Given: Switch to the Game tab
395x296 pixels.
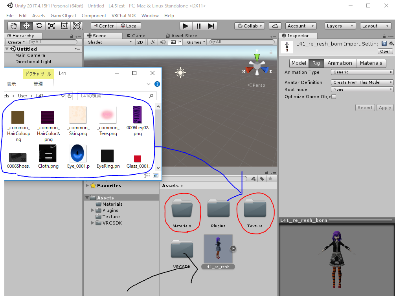Looking at the screenshot, I should pos(136,36).
